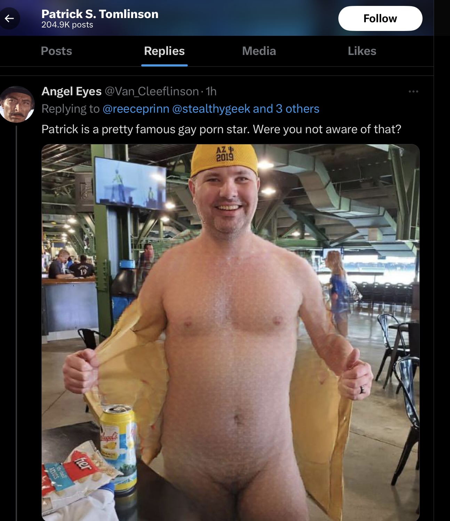Screen dimensions: 450x521
Task: Click the thread connector line below avatar
Action: click(16, 323)
